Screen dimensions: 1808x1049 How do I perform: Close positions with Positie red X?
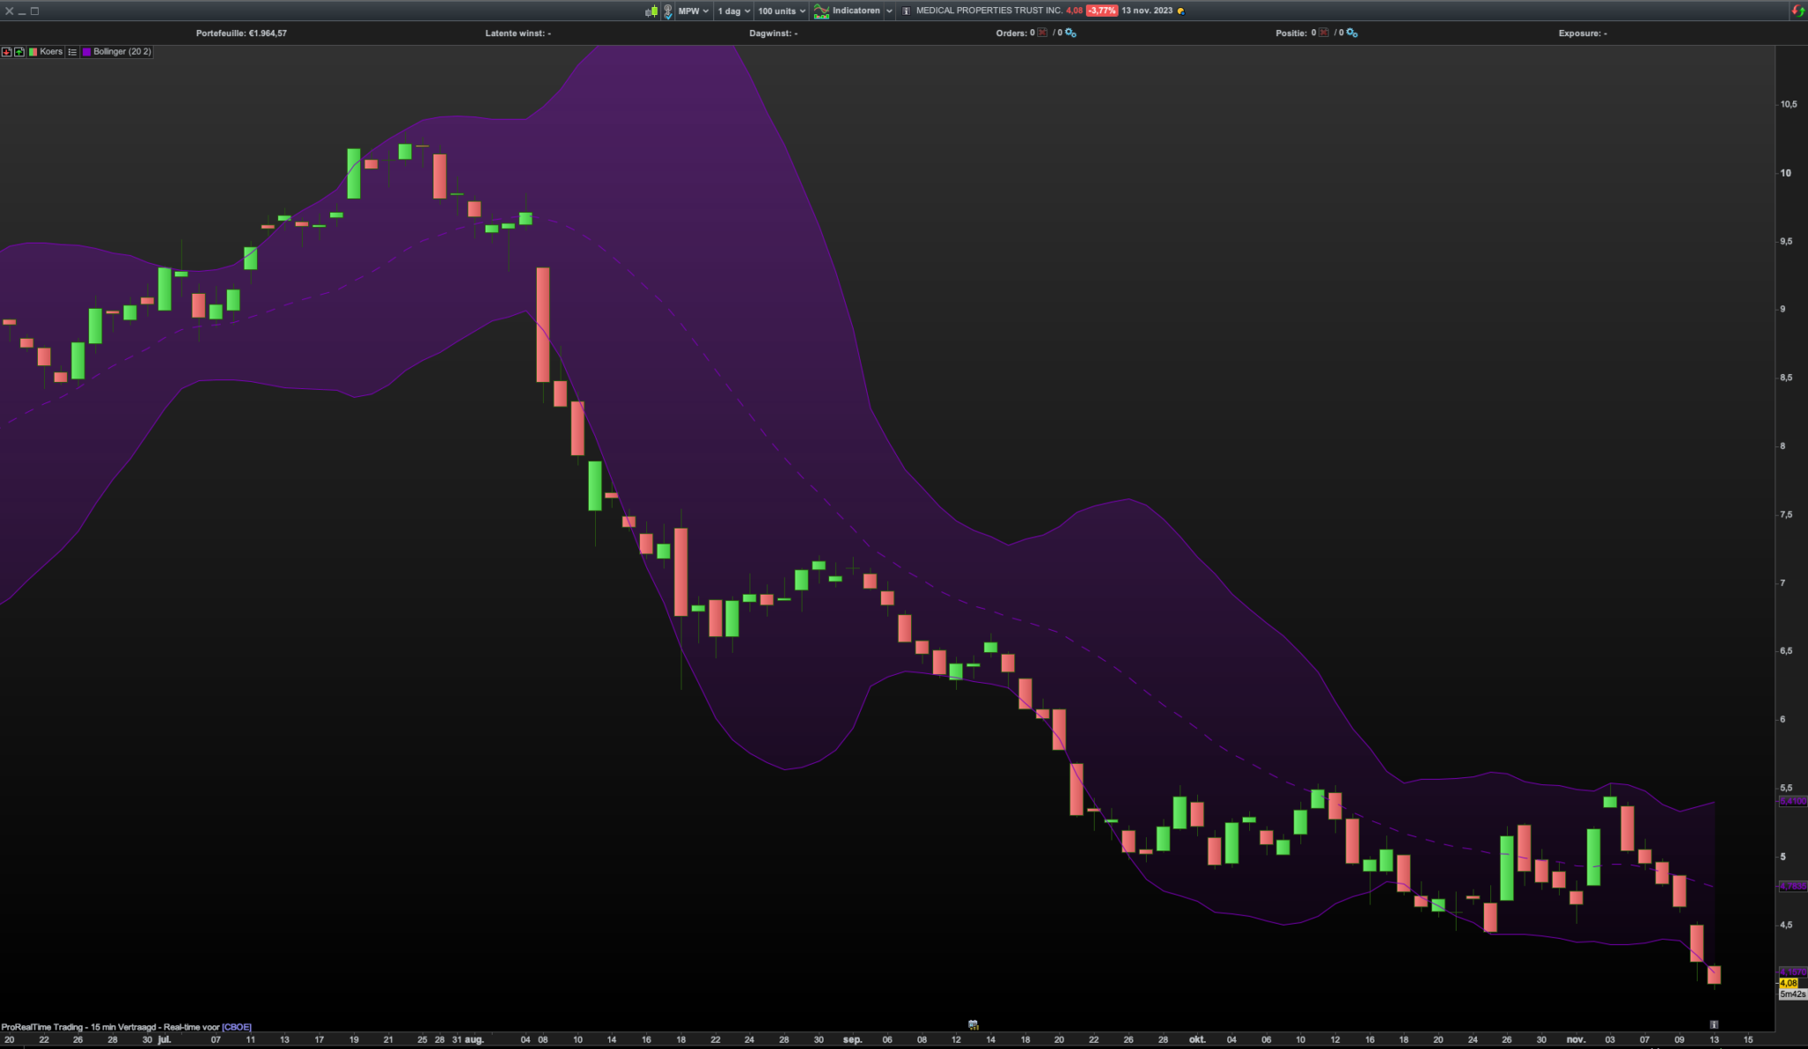(x=1323, y=33)
